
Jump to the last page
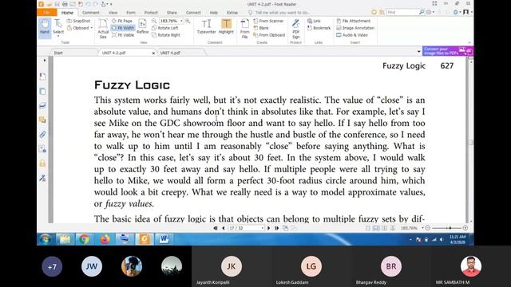point(276,228)
